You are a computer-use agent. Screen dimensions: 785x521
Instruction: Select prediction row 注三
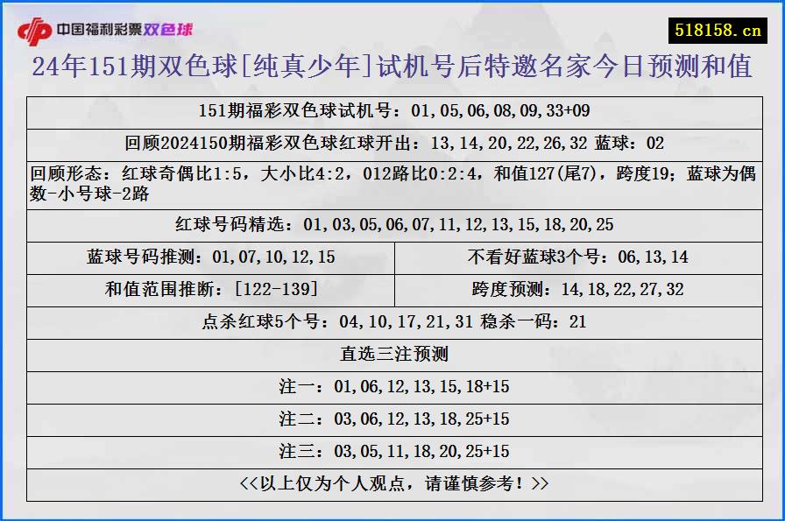[392, 453]
